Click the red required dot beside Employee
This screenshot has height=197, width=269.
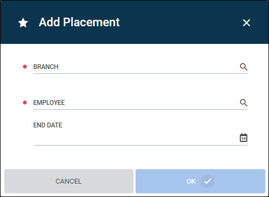click(25, 103)
